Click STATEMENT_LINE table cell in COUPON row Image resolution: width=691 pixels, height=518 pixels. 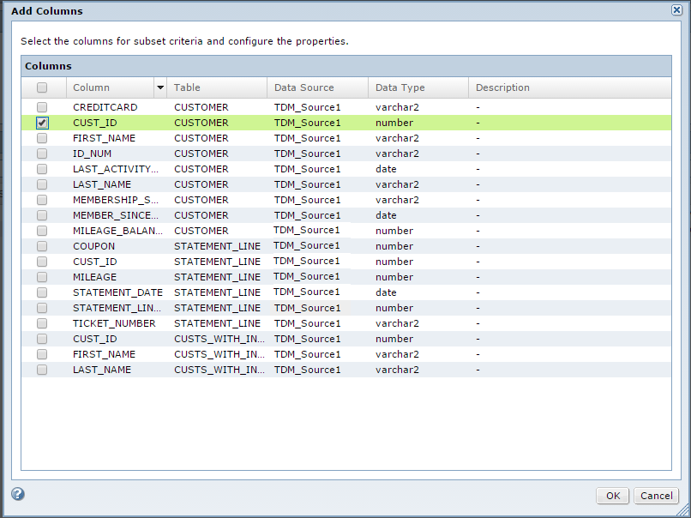point(217,246)
